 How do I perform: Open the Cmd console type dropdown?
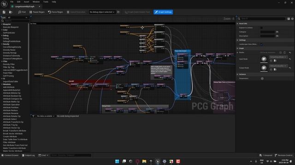coord(43,155)
